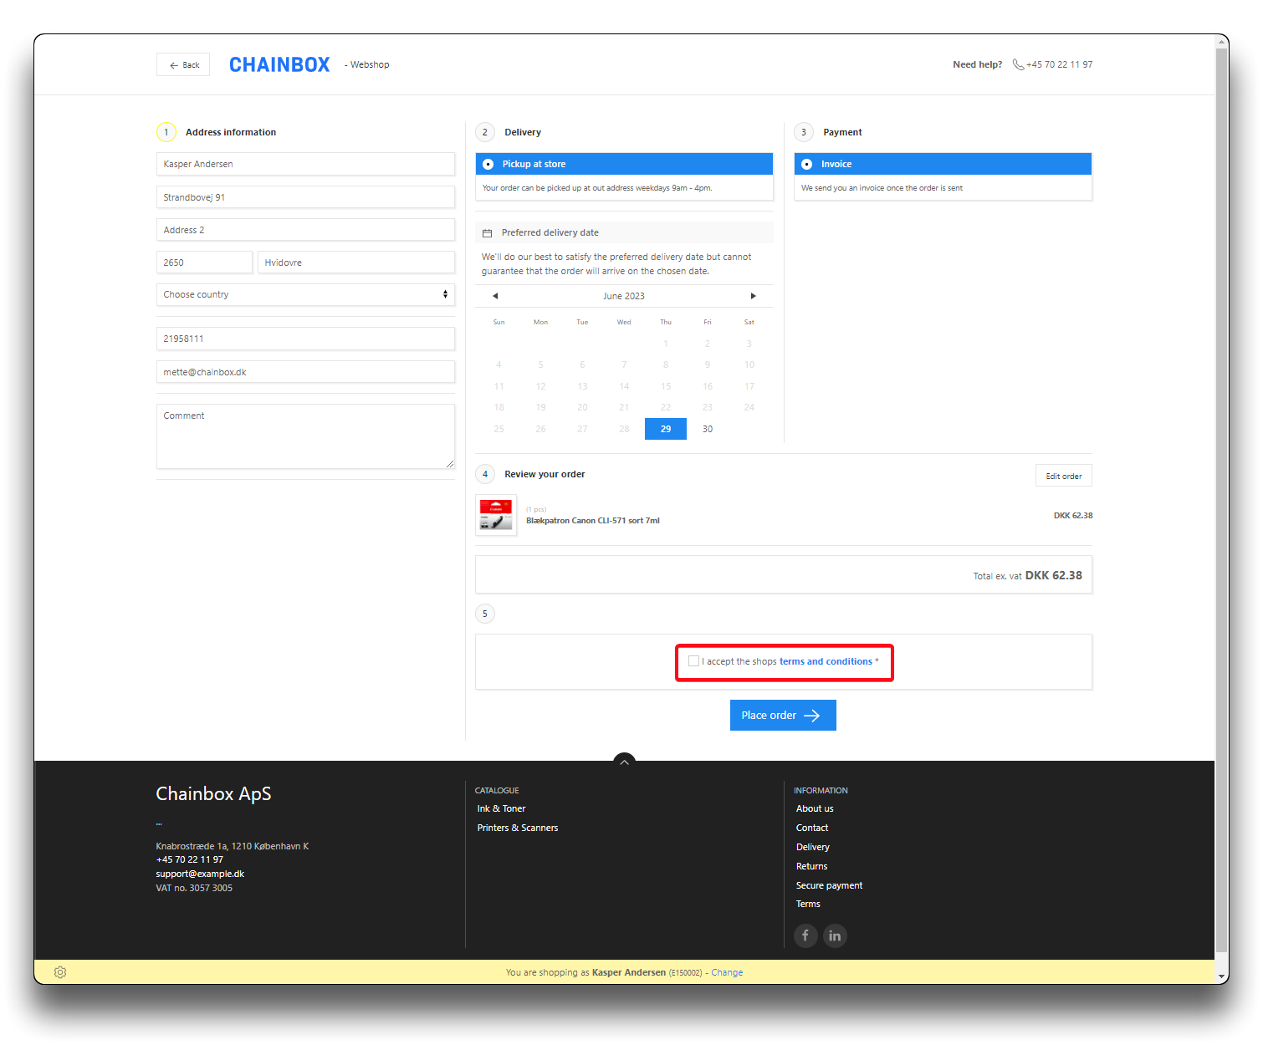Click the scroll-to-top chevron above footer

pyautogui.click(x=624, y=762)
